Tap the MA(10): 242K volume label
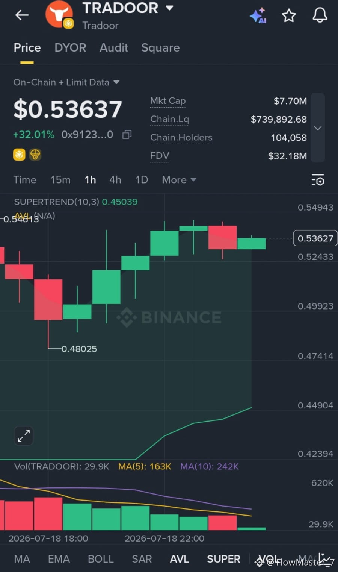The width and height of the screenshot is (338, 572). [x=210, y=467]
